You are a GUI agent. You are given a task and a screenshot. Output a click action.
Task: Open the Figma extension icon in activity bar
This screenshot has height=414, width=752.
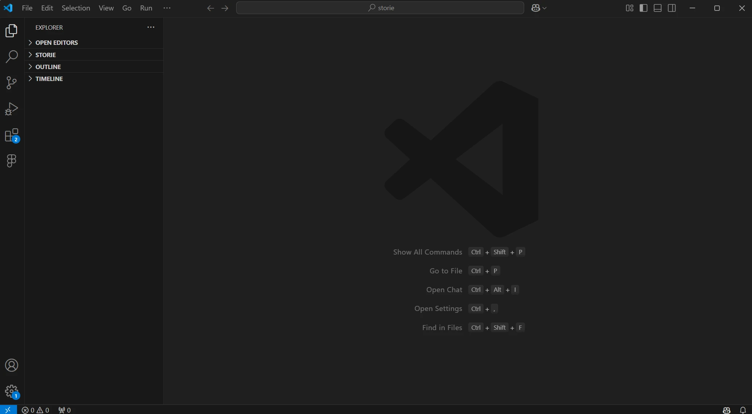(12, 161)
